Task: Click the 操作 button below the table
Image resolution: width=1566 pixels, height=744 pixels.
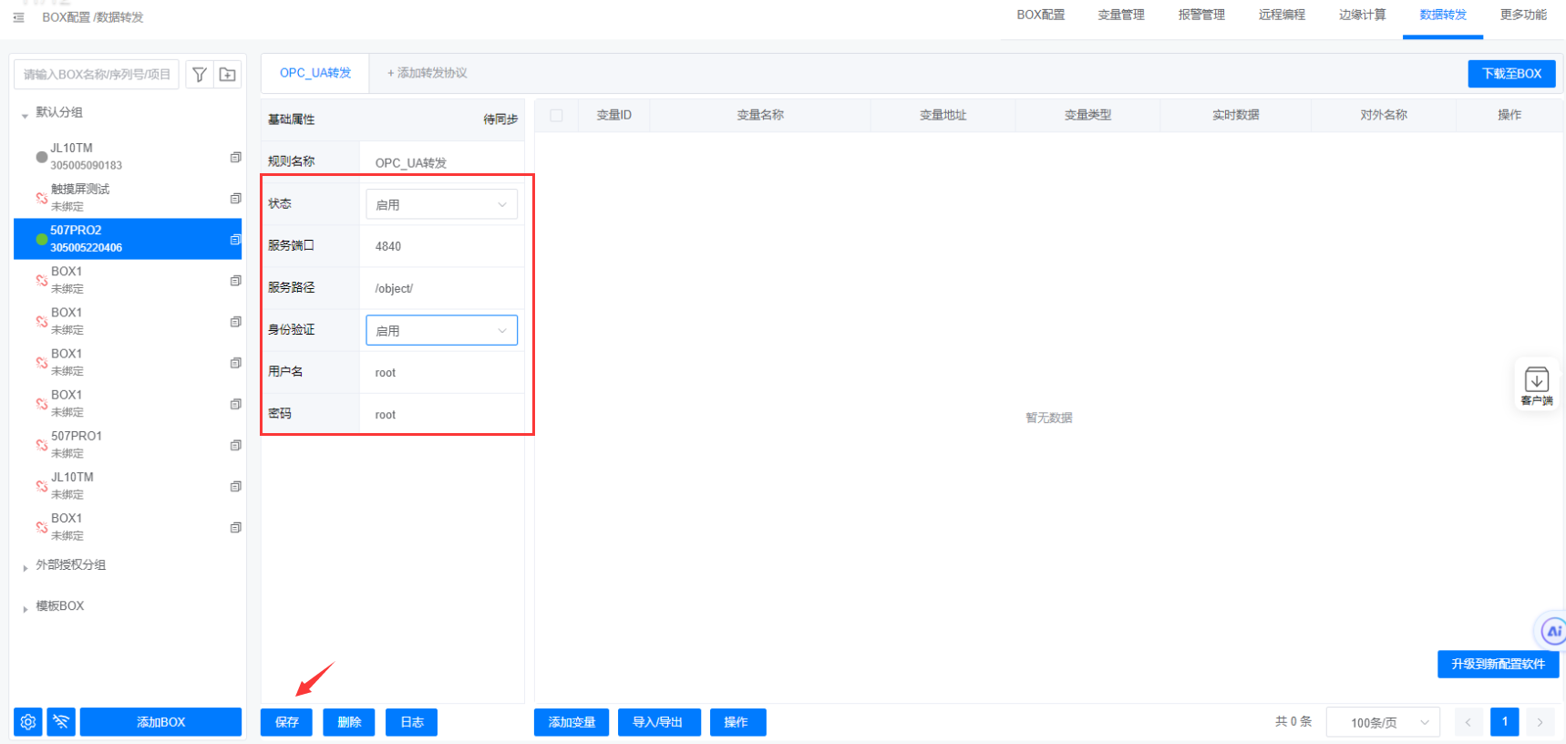Action: [x=737, y=722]
